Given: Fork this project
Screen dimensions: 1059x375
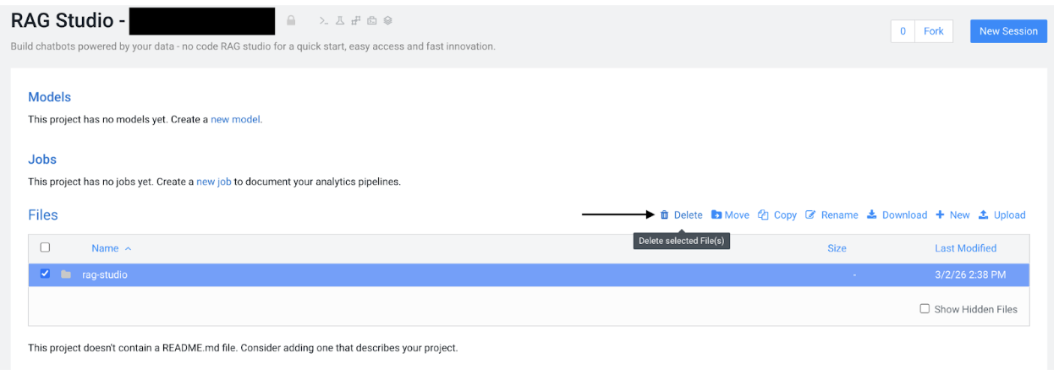Looking at the screenshot, I should [933, 31].
